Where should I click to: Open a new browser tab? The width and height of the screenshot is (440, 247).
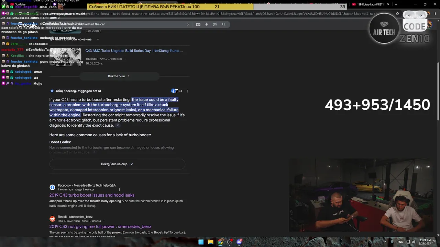pyautogui.click(x=396, y=4)
